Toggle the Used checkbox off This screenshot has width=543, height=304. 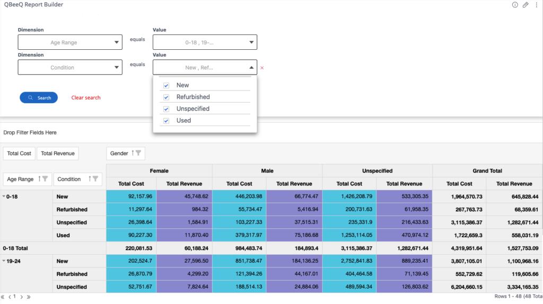point(167,121)
